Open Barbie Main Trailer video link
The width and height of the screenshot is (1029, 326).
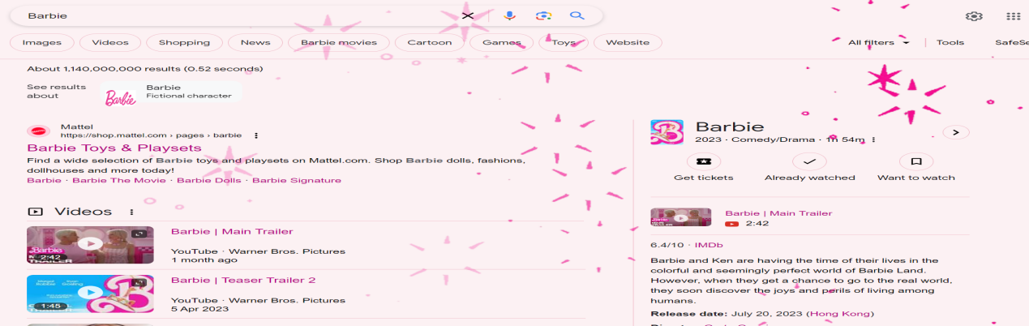click(x=232, y=232)
